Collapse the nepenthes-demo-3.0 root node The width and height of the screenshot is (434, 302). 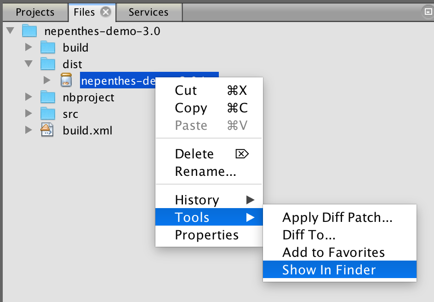pos(10,30)
